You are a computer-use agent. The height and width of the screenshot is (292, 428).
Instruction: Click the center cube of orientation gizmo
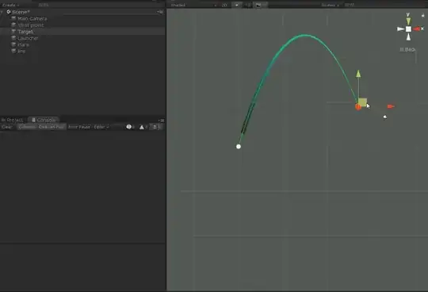click(408, 29)
